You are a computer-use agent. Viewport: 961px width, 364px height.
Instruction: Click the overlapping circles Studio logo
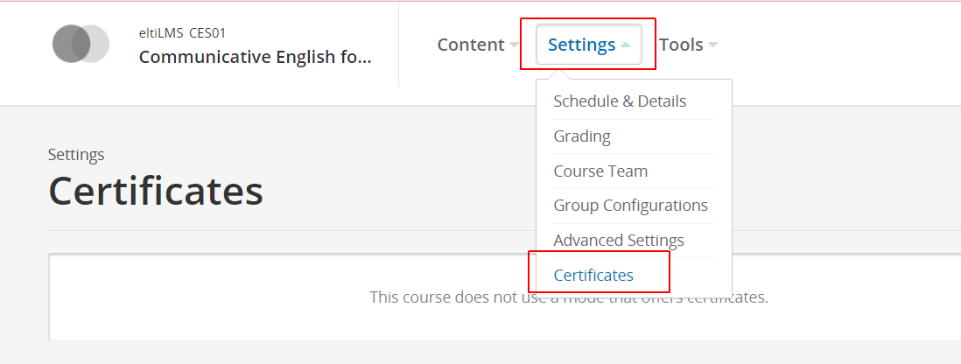(81, 44)
